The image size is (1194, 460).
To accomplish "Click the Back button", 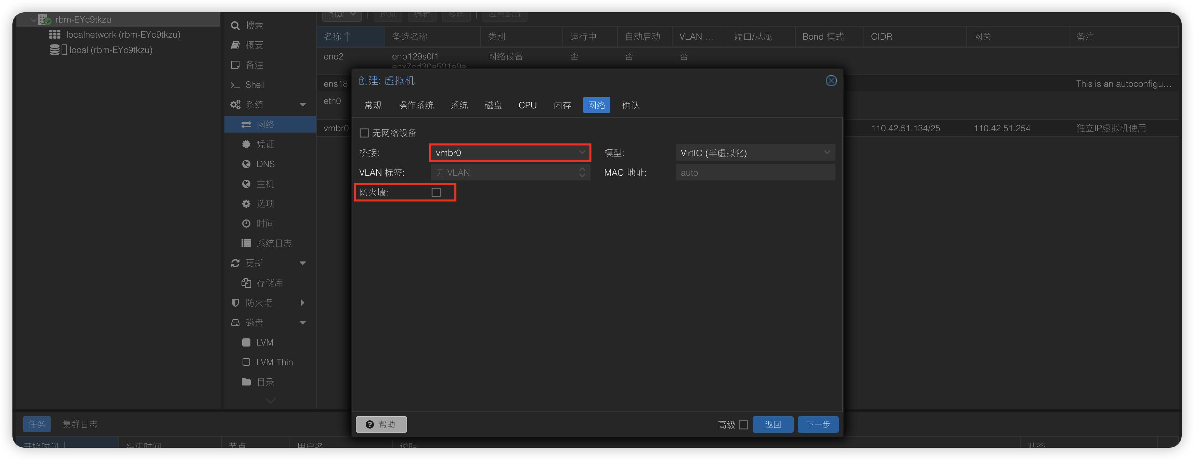I will 773,424.
